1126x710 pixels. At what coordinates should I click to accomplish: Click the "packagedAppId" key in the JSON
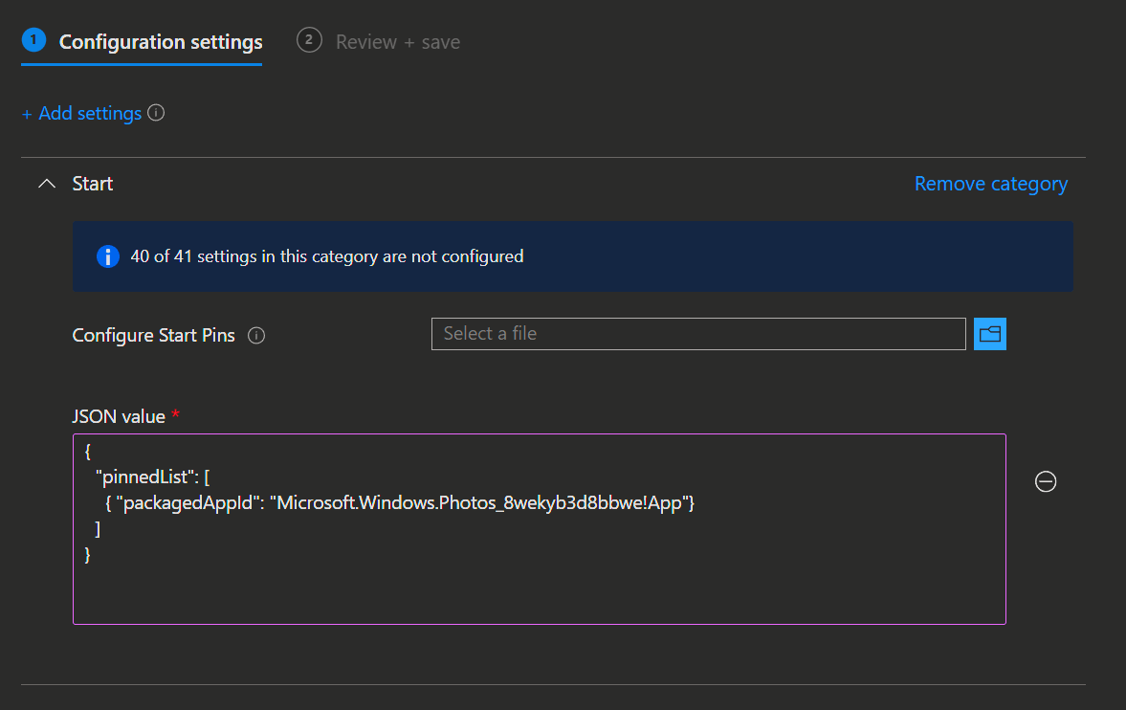tap(188, 503)
